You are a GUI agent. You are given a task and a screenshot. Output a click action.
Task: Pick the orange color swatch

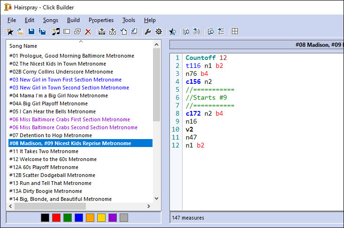(90, 218)
